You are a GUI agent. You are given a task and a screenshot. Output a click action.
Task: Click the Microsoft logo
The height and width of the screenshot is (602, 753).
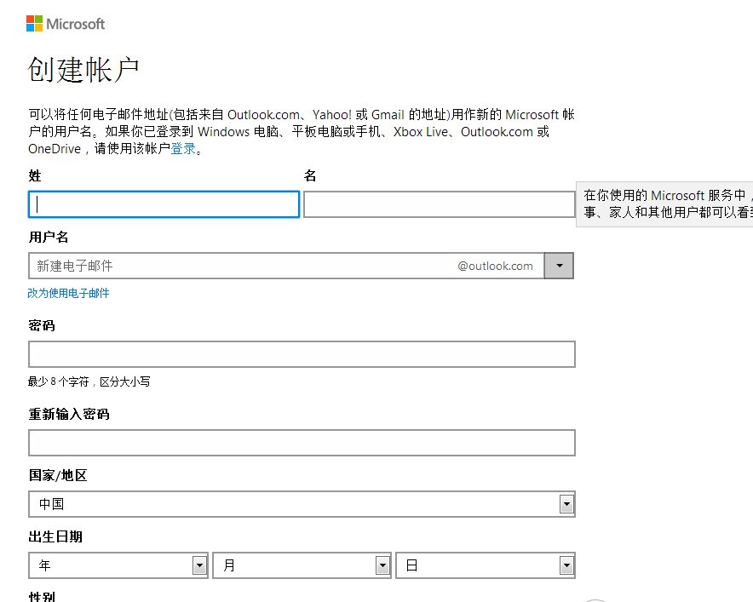point(66,24)
